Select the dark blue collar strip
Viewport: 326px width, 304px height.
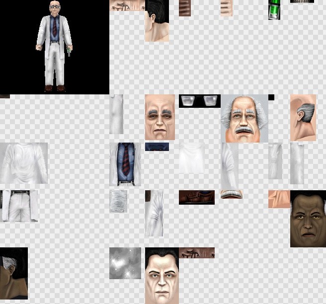pyautogui.click(x=157, y=147)
